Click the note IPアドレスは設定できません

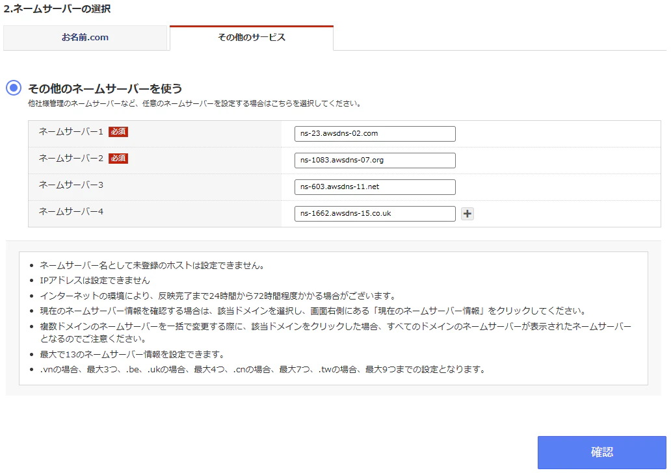point(95,281)
